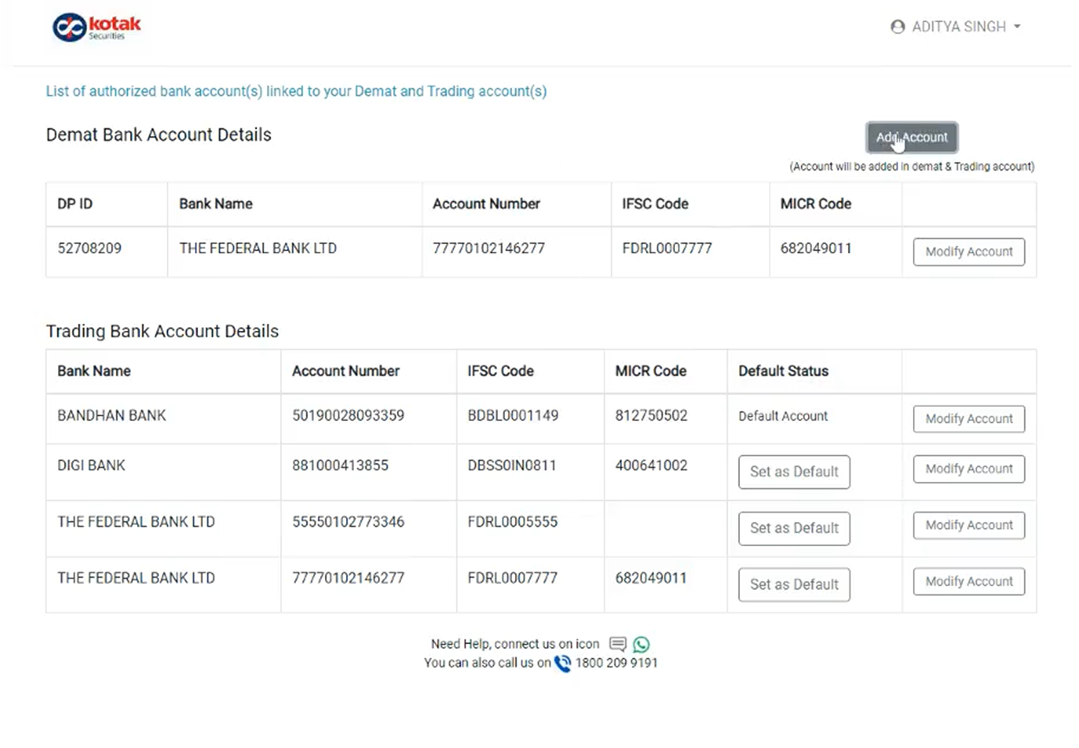Viewport: 1079px width, 748px height.
Task: Set Federal Bank FDRL0007777 trading as default
Action: point(794,584)
